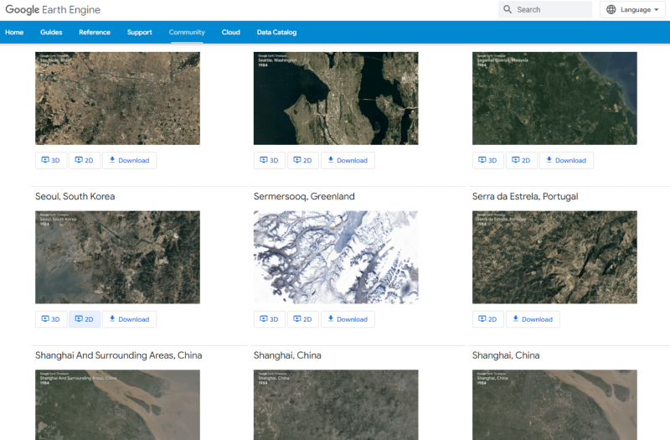Open 3D view for Seattle, Washington

tap(270, 160)
